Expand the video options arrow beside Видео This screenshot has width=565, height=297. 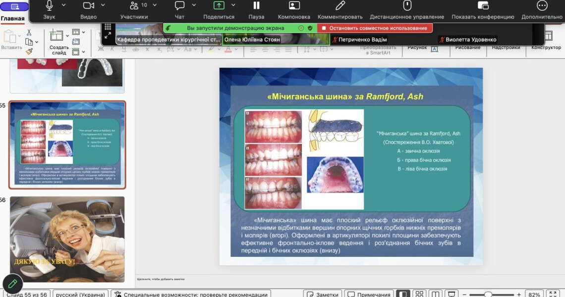(x=103, y=5)
